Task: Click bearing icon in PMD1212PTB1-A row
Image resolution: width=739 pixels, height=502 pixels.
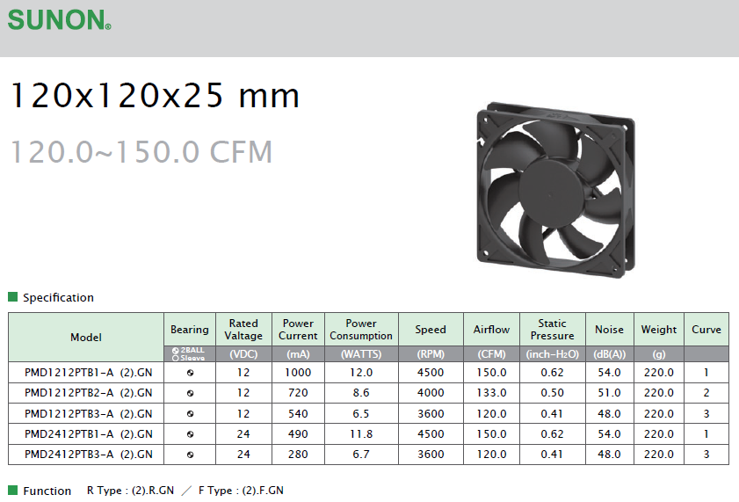Action: pyautogui.click(x=190, y=373)
